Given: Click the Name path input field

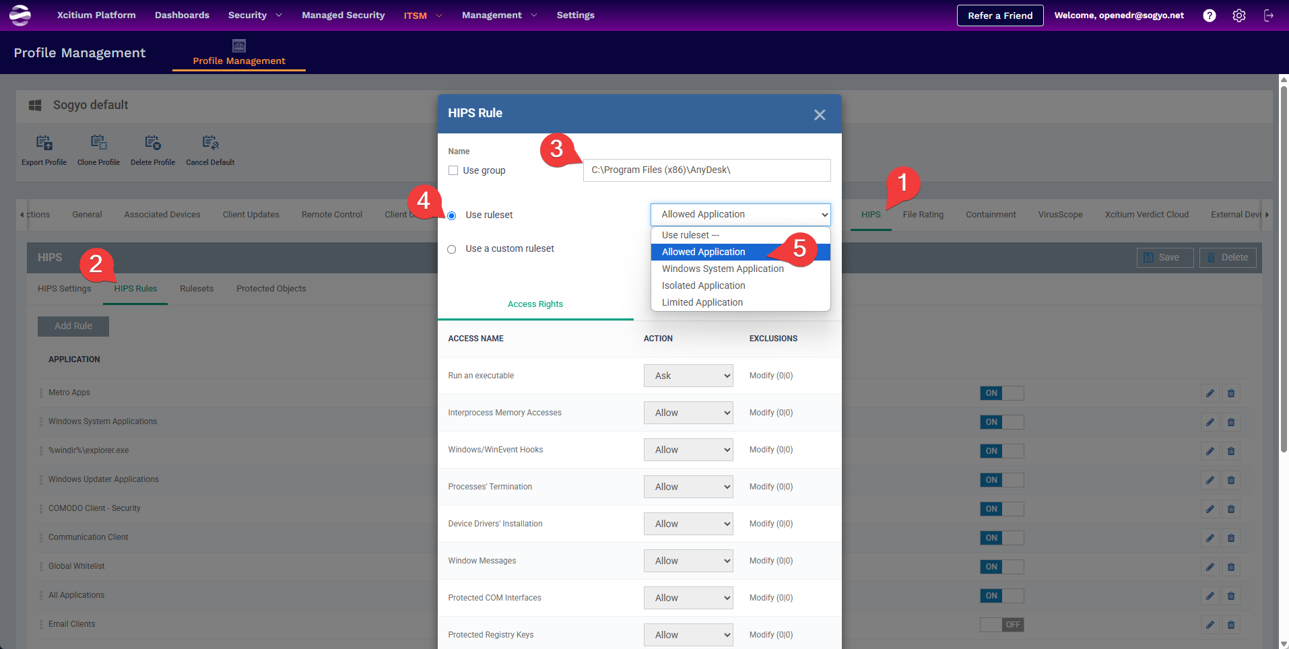Looking at the screenshot, I should (x=707, y=170).
